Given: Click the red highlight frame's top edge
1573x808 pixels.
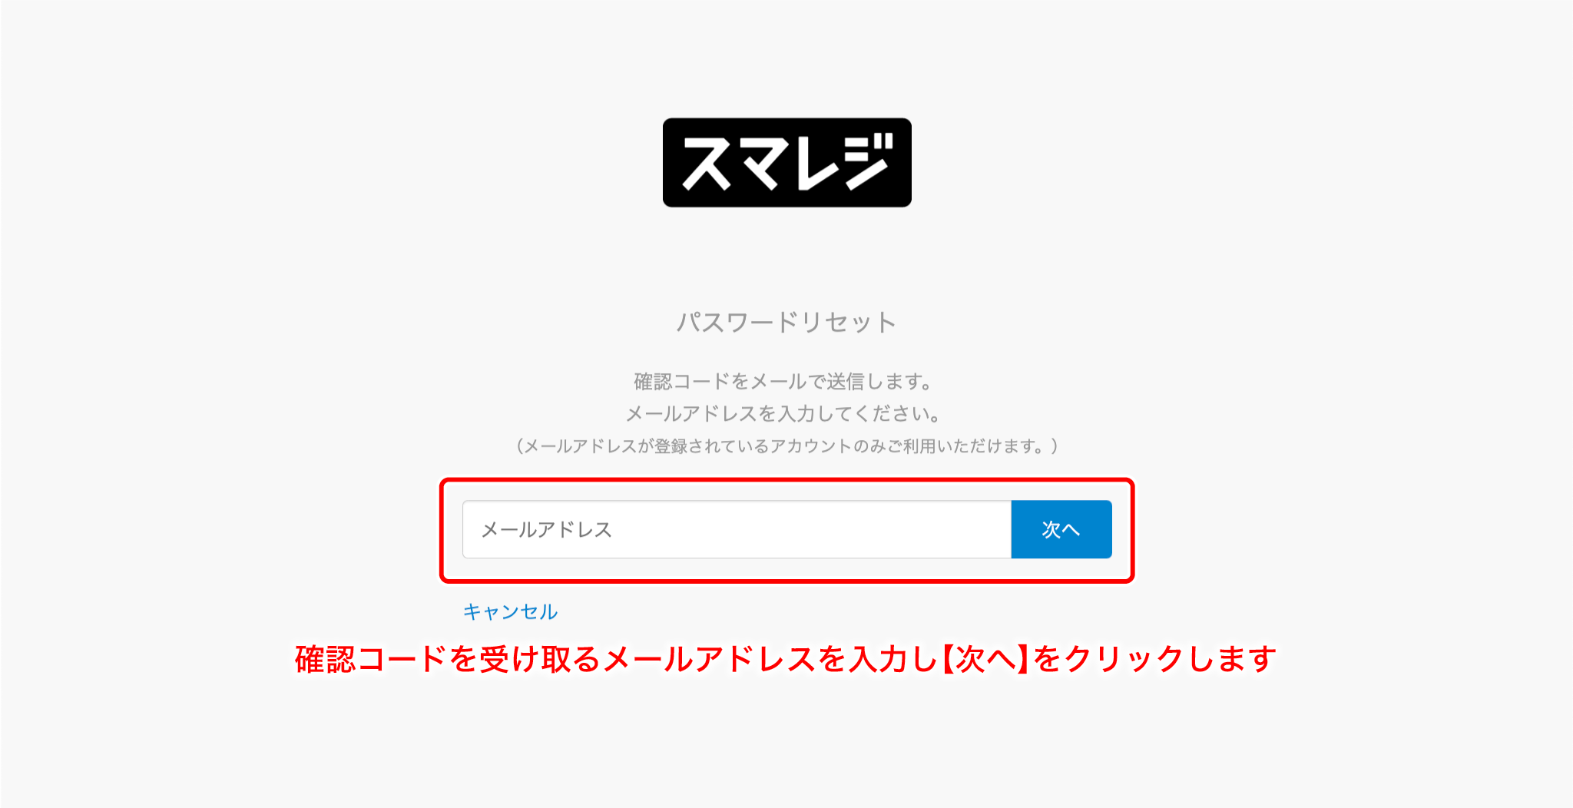Looking at the screenshot, I should [x=786, y=481].
